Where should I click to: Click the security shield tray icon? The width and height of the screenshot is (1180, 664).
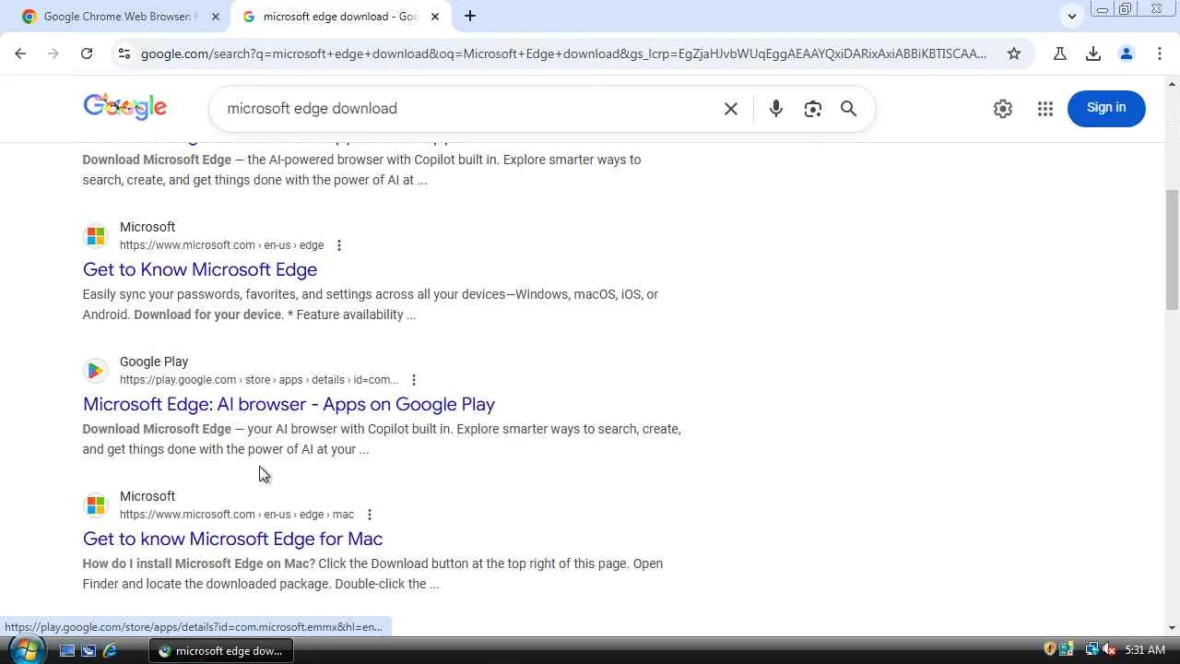point(1050,650)
